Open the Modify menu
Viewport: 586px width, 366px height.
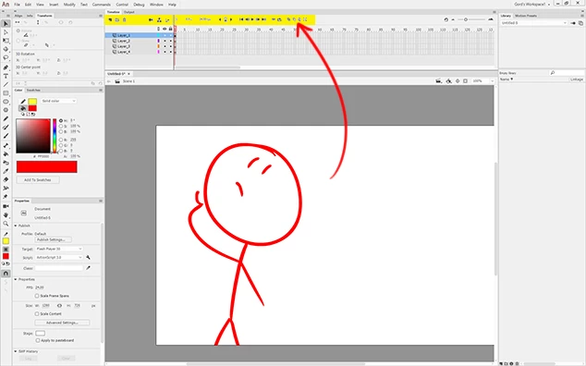coord(69,5)
